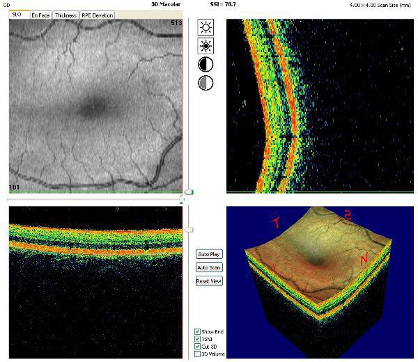Click the brightness increase sun icon

(206, 27)
